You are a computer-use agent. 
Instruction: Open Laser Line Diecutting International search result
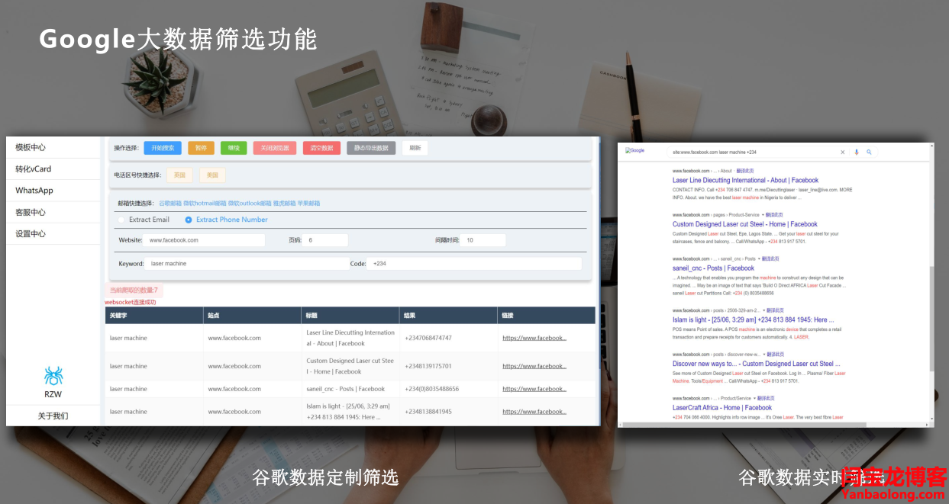click(745, 181)
